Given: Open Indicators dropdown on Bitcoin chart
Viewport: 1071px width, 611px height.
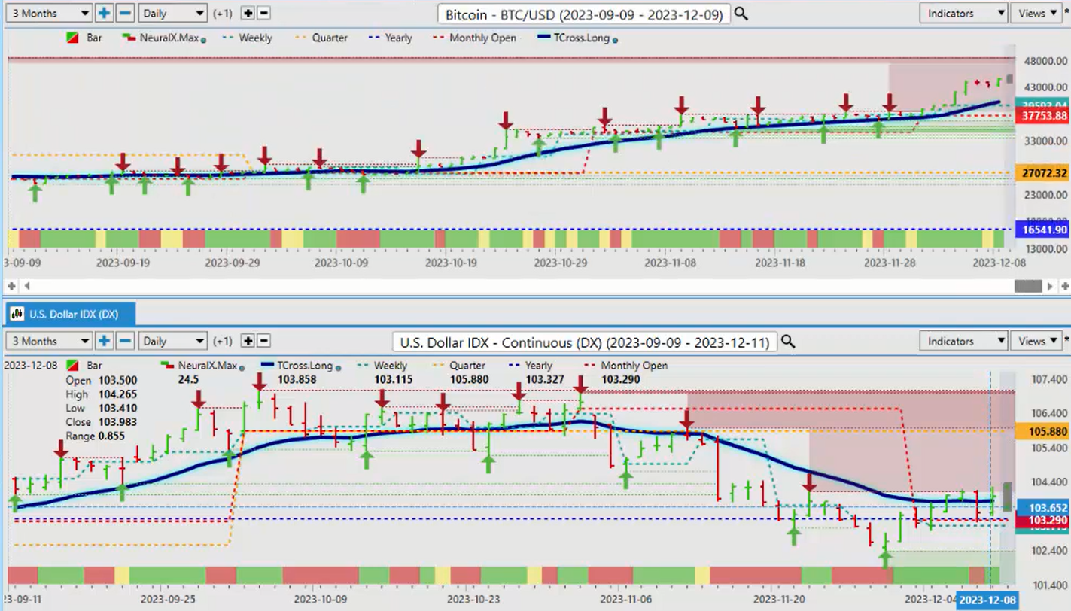Looking at the screenshot, I should 963,13.
